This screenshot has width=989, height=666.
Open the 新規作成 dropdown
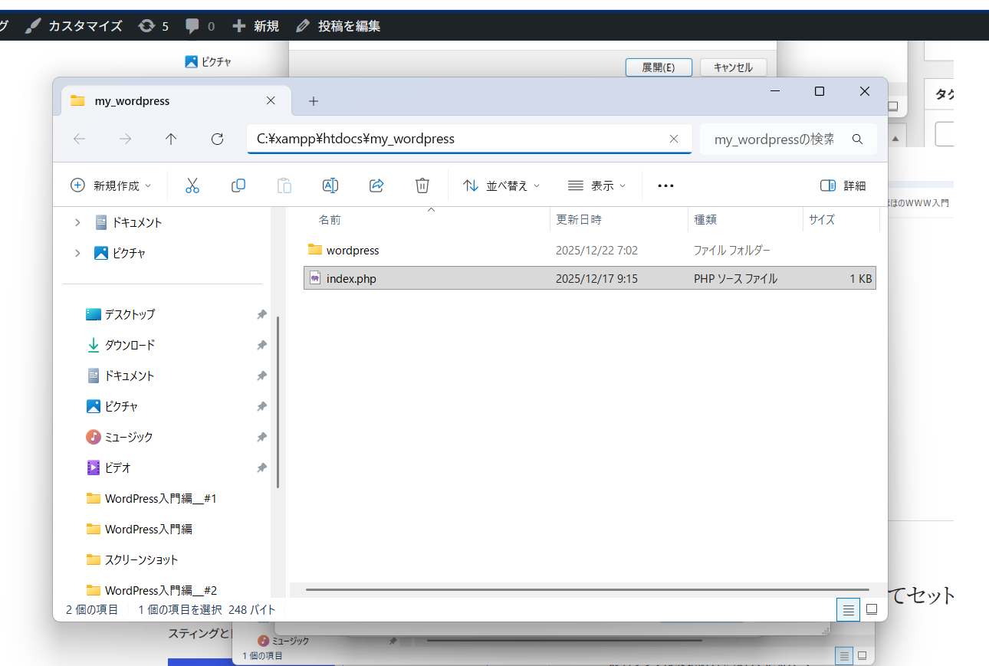pos(111,185)
